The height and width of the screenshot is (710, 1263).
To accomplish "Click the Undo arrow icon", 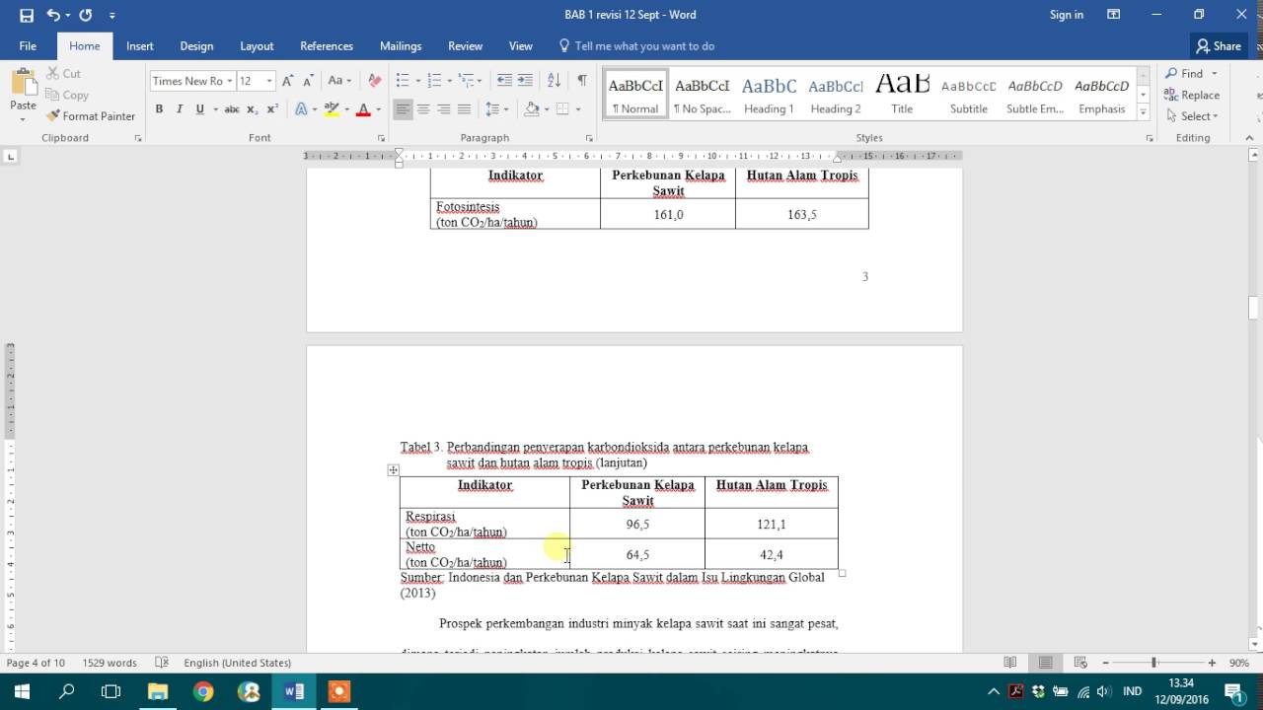I will 52,15.
